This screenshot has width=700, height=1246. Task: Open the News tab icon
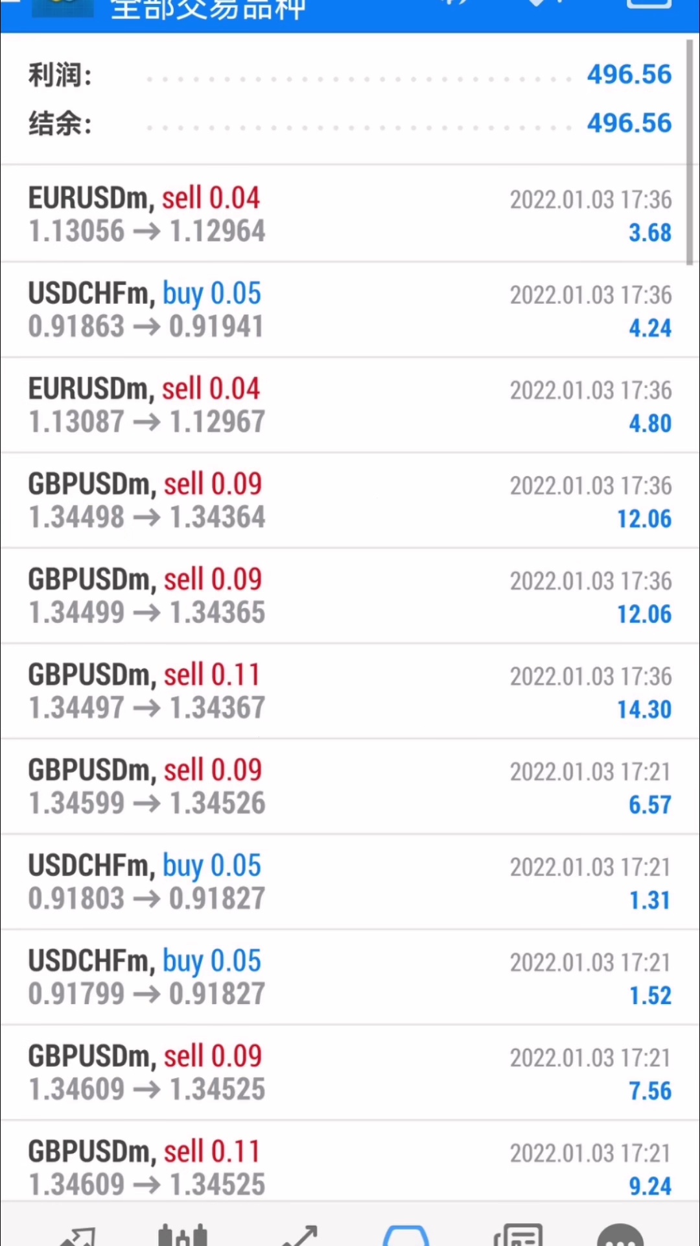(517, 1233)
